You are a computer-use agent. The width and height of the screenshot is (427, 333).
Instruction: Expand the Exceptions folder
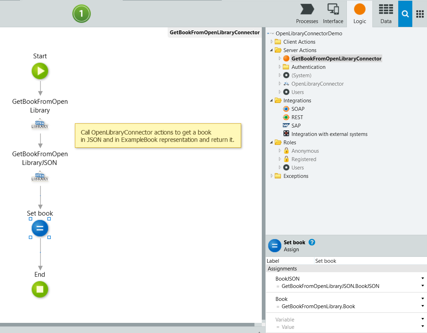tap(272, 176)
